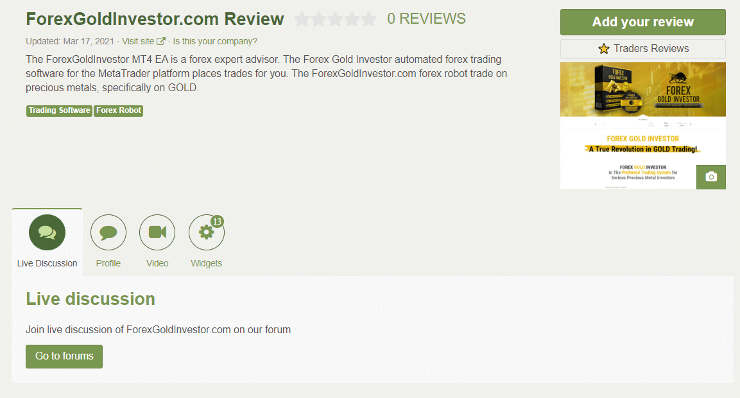Image resolution: width=740 pixels, height=398 pixels.
Task: Follow the Is this your company? link
Action: pyautogui.click(x=215, y=42)
